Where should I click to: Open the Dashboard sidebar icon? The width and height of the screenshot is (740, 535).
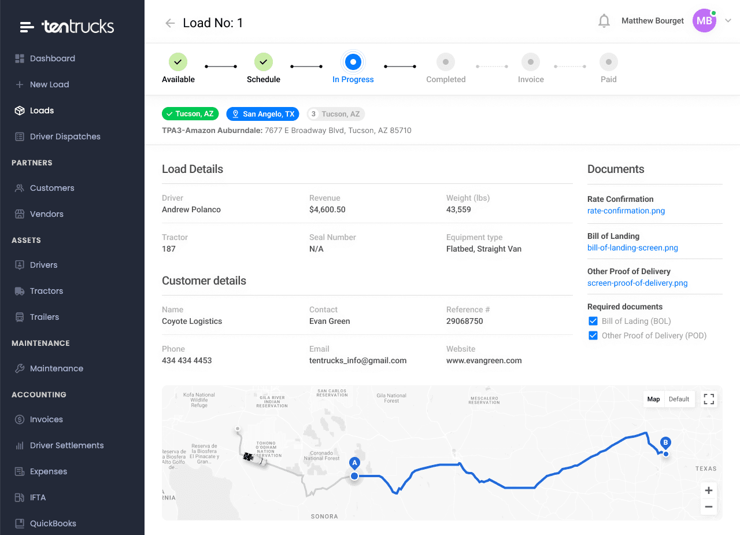[20, 58]
